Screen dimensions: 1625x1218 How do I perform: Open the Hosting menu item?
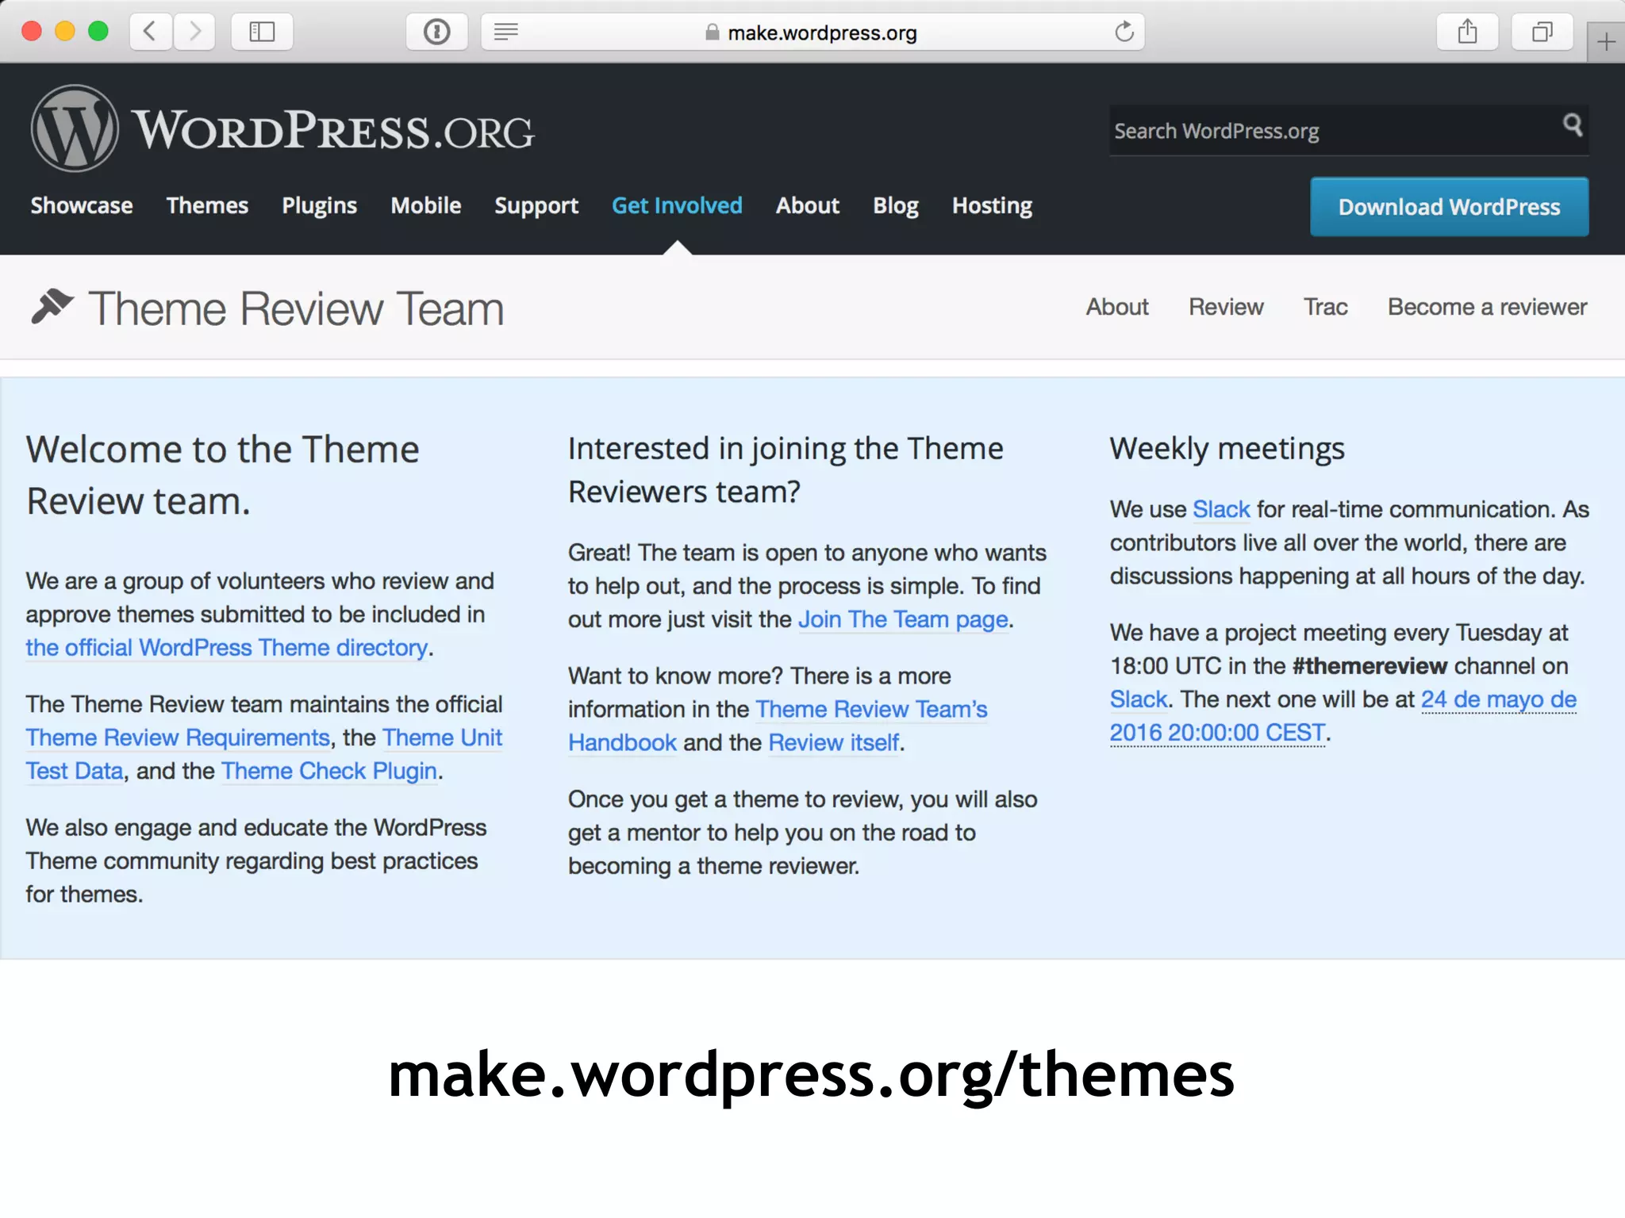tap(993, 205)
